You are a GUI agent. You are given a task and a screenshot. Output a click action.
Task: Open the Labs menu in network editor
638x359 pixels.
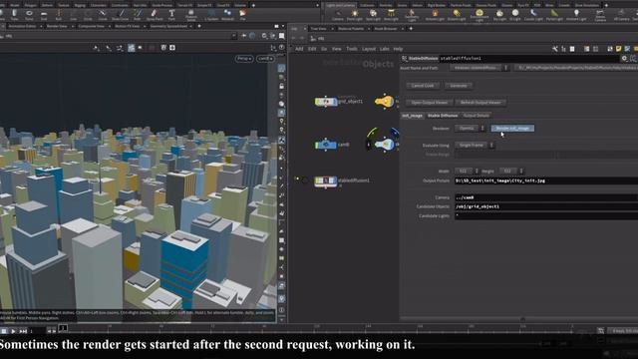pyautogui.click(x=385, y=49)
